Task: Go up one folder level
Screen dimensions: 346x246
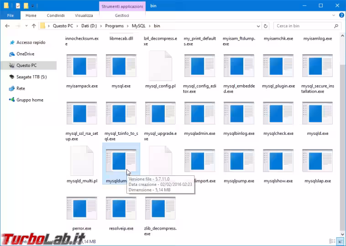Action: (x=34, y=26)
